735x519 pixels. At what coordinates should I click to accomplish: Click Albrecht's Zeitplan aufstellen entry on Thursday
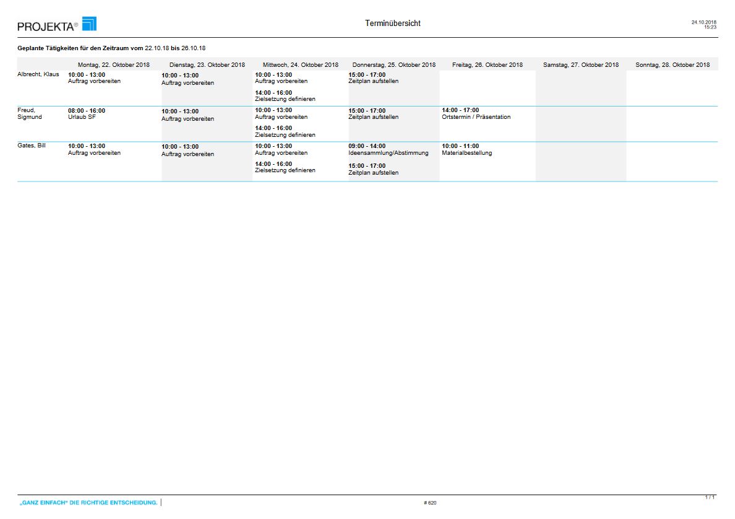(373, 81)
